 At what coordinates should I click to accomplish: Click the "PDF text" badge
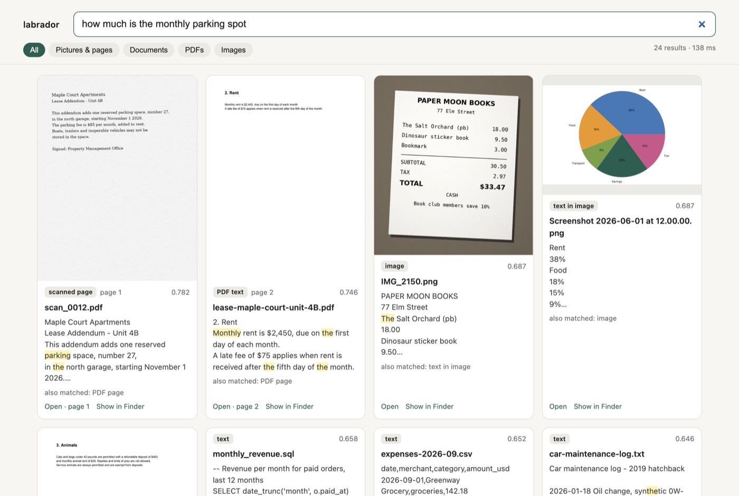[230, 292]
